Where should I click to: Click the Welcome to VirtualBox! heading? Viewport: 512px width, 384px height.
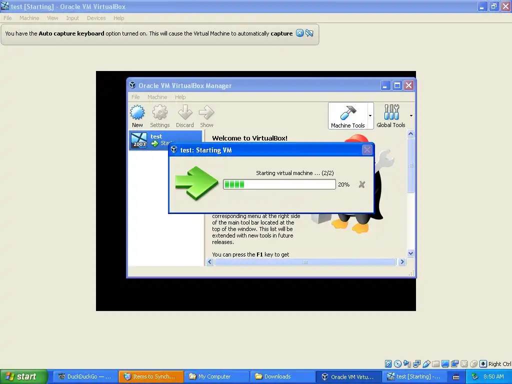point(250,138)
